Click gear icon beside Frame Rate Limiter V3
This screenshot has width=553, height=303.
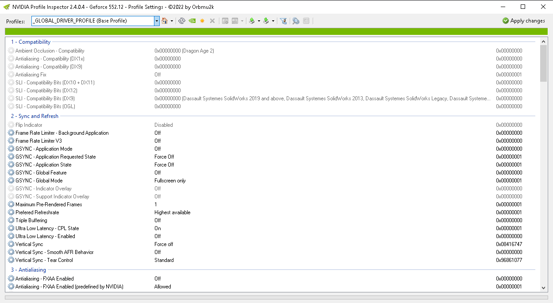tap(11, 141)
